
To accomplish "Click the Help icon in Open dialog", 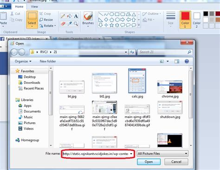I will pyautogui.click(x=187, y=61).
